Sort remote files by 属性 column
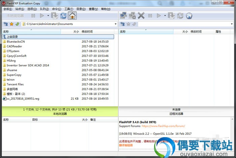236x158 pixels. point(222,32)
